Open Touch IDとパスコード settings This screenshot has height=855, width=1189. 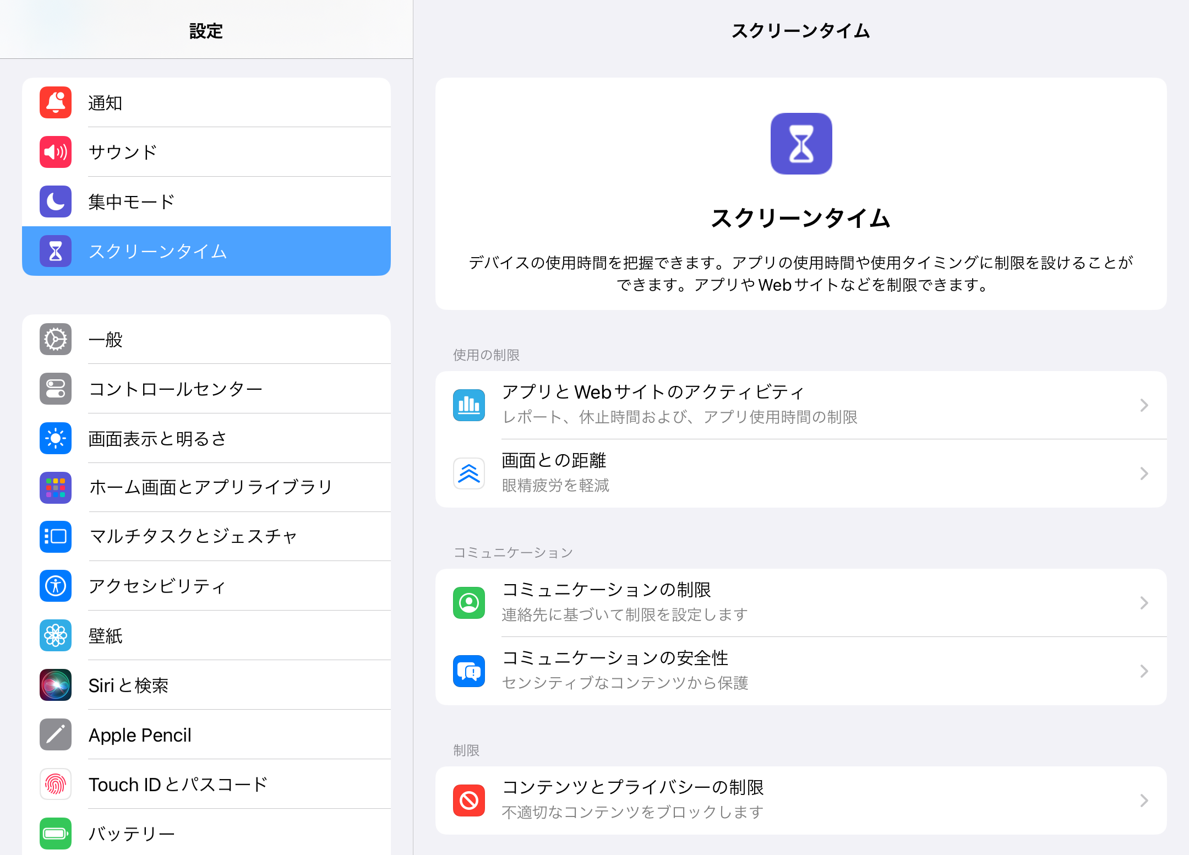tap(206, 784)
